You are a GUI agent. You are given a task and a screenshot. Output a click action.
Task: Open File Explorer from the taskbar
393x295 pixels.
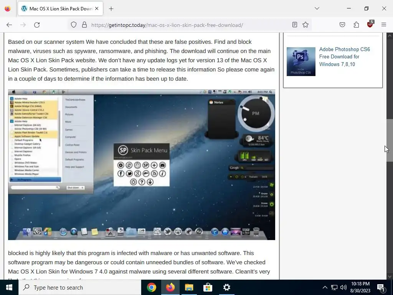(189, 287)
